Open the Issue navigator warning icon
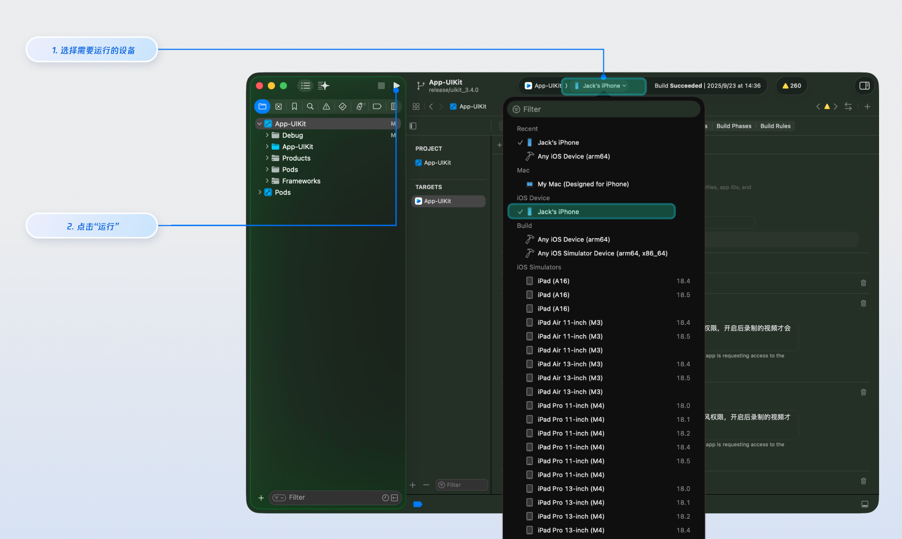902x539 pixels. tap(326, 106)
